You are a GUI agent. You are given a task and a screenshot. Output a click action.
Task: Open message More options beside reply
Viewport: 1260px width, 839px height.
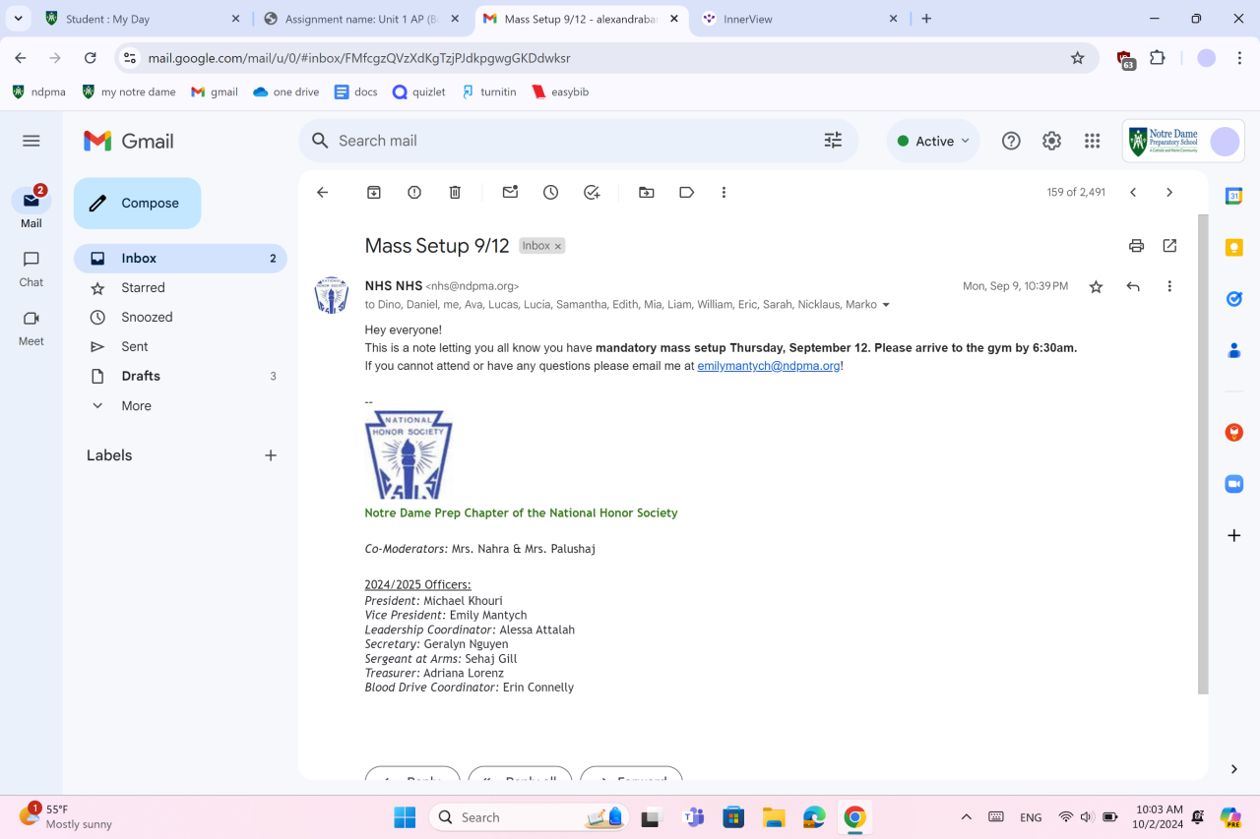(x=1169, y=286)
